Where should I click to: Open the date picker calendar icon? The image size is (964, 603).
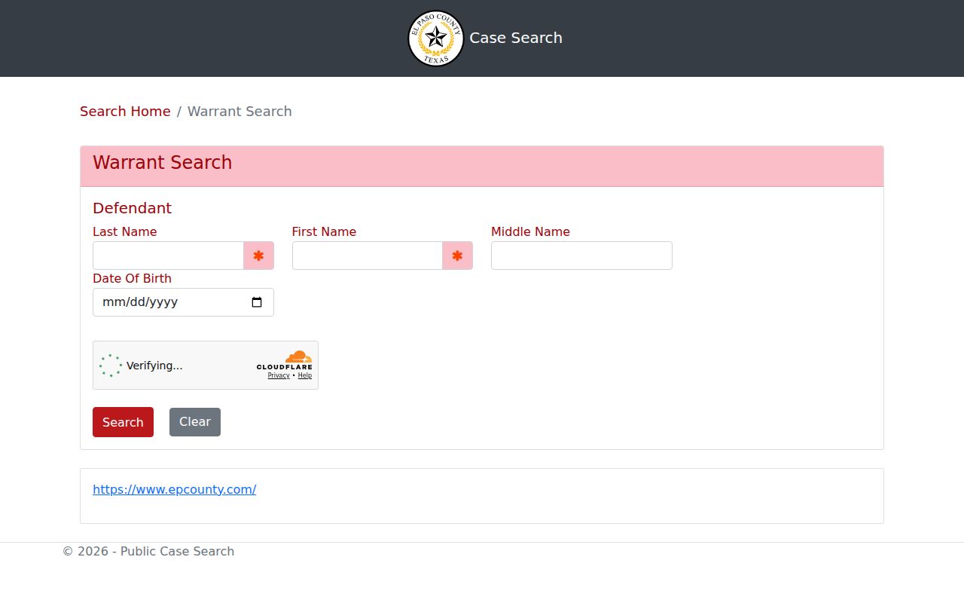coord(257,302)
